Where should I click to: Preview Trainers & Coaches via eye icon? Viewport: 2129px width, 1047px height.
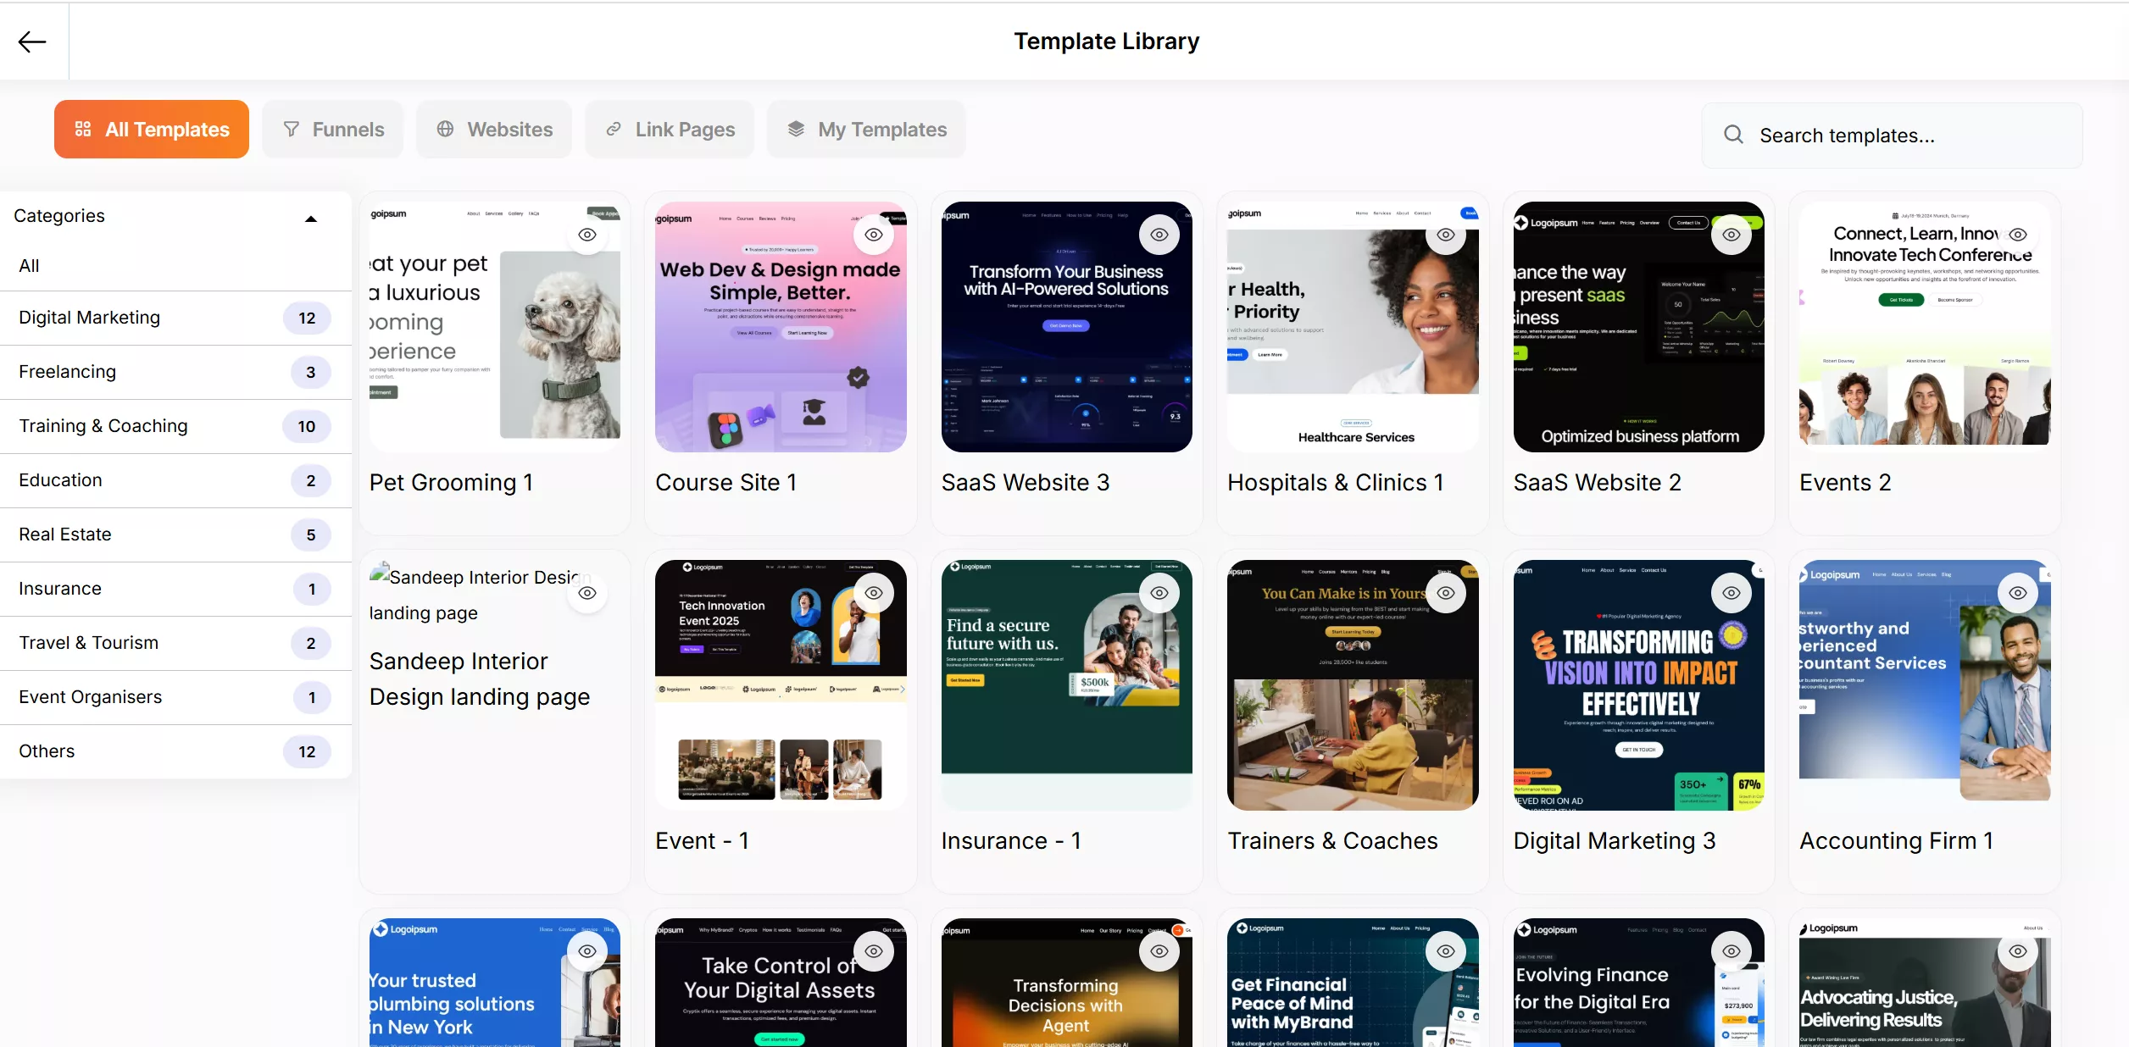point(1446,593)
